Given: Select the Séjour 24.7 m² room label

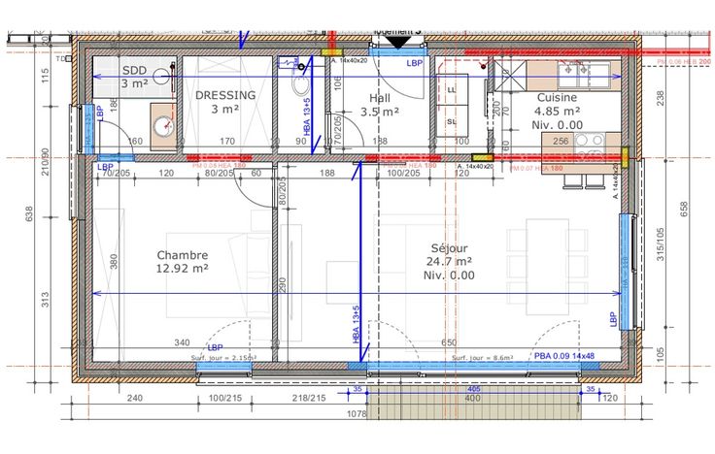Looking at the screenshot, I should tap(448, 261).
